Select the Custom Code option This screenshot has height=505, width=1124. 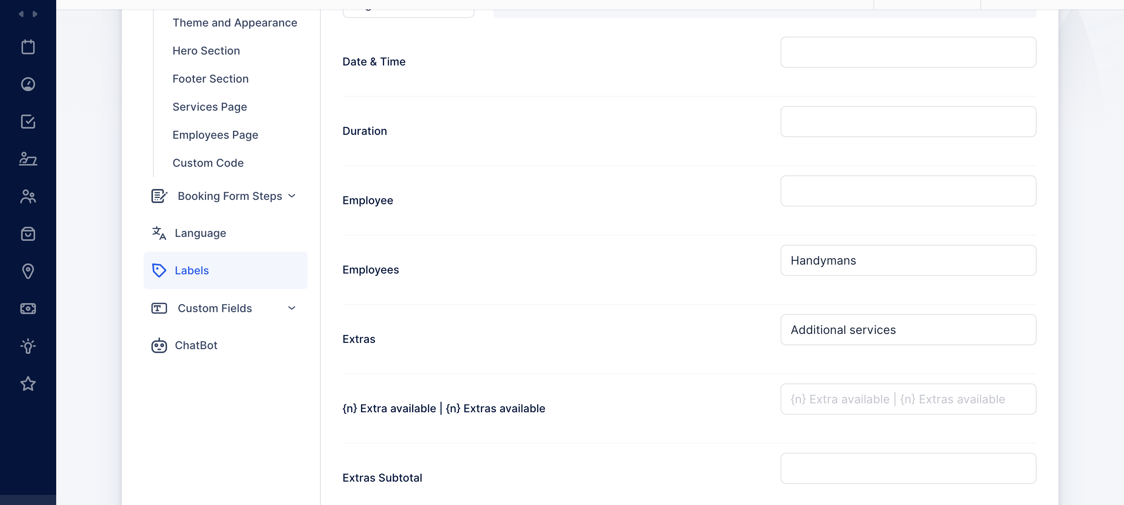coord(207,162)
